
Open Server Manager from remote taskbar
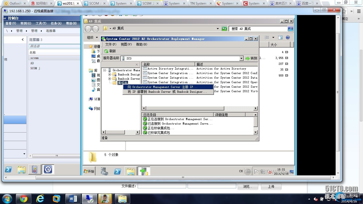pyautogui.click(x=104, y=171)
